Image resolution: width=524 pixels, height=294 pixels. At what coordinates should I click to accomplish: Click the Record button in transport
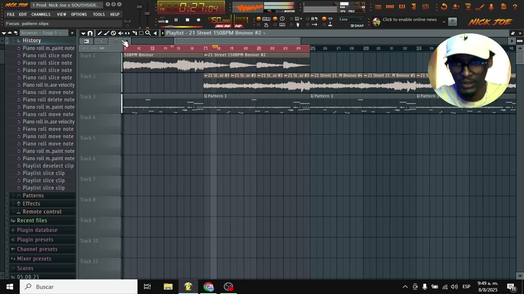199,20
